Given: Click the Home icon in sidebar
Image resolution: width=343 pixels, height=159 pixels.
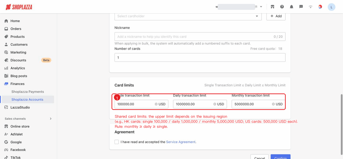Looking at the screenshot, I should pos(6,21).
